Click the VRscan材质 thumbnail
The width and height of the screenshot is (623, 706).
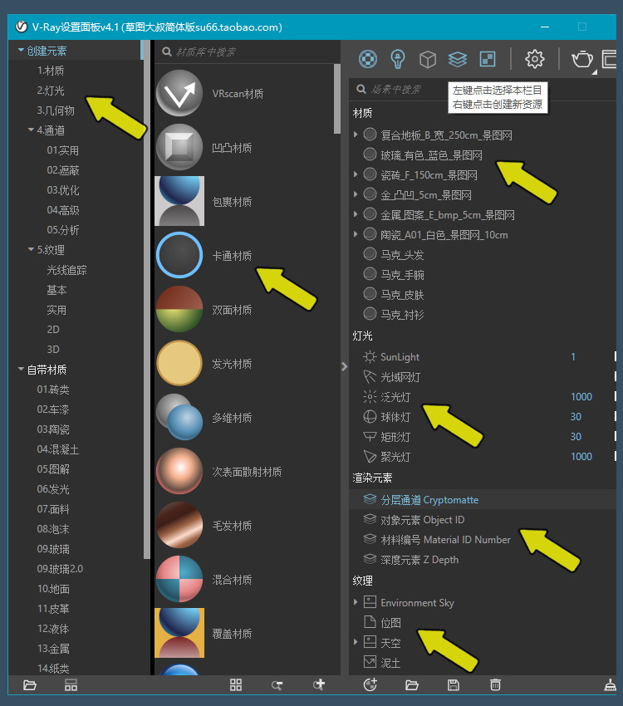[179, 93]
